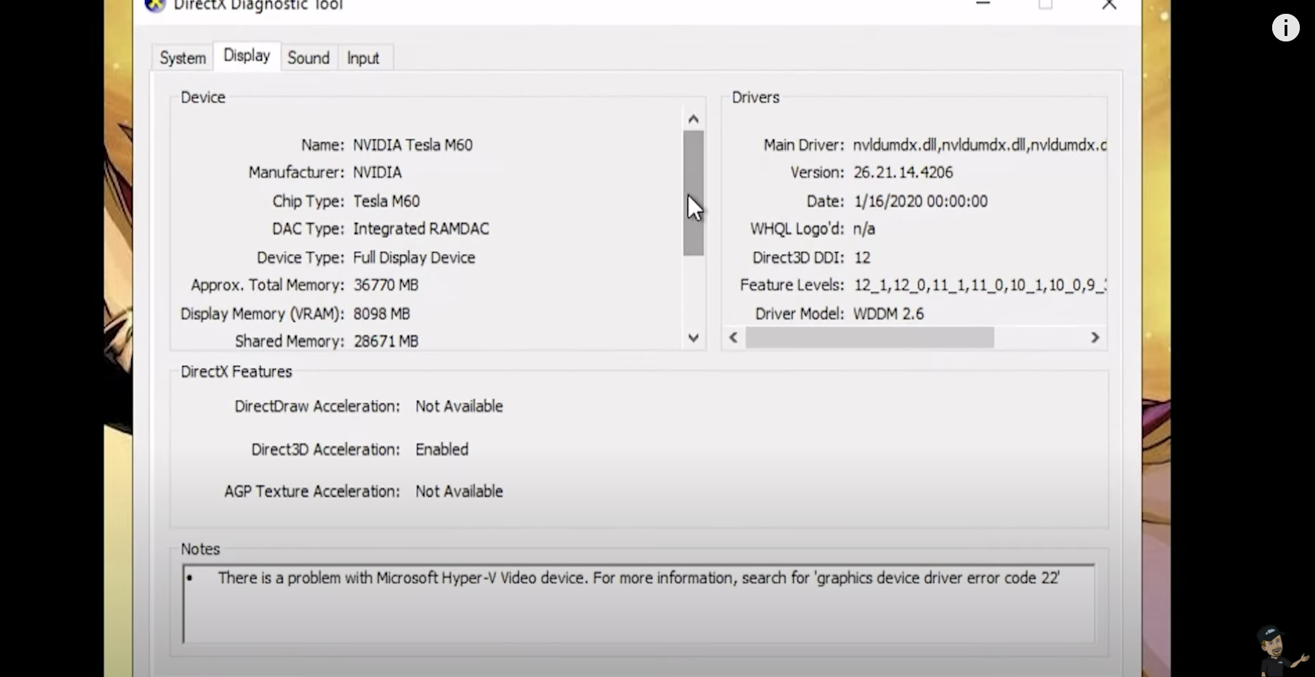
Task: Select the Display tab
Action: (247, 56)
